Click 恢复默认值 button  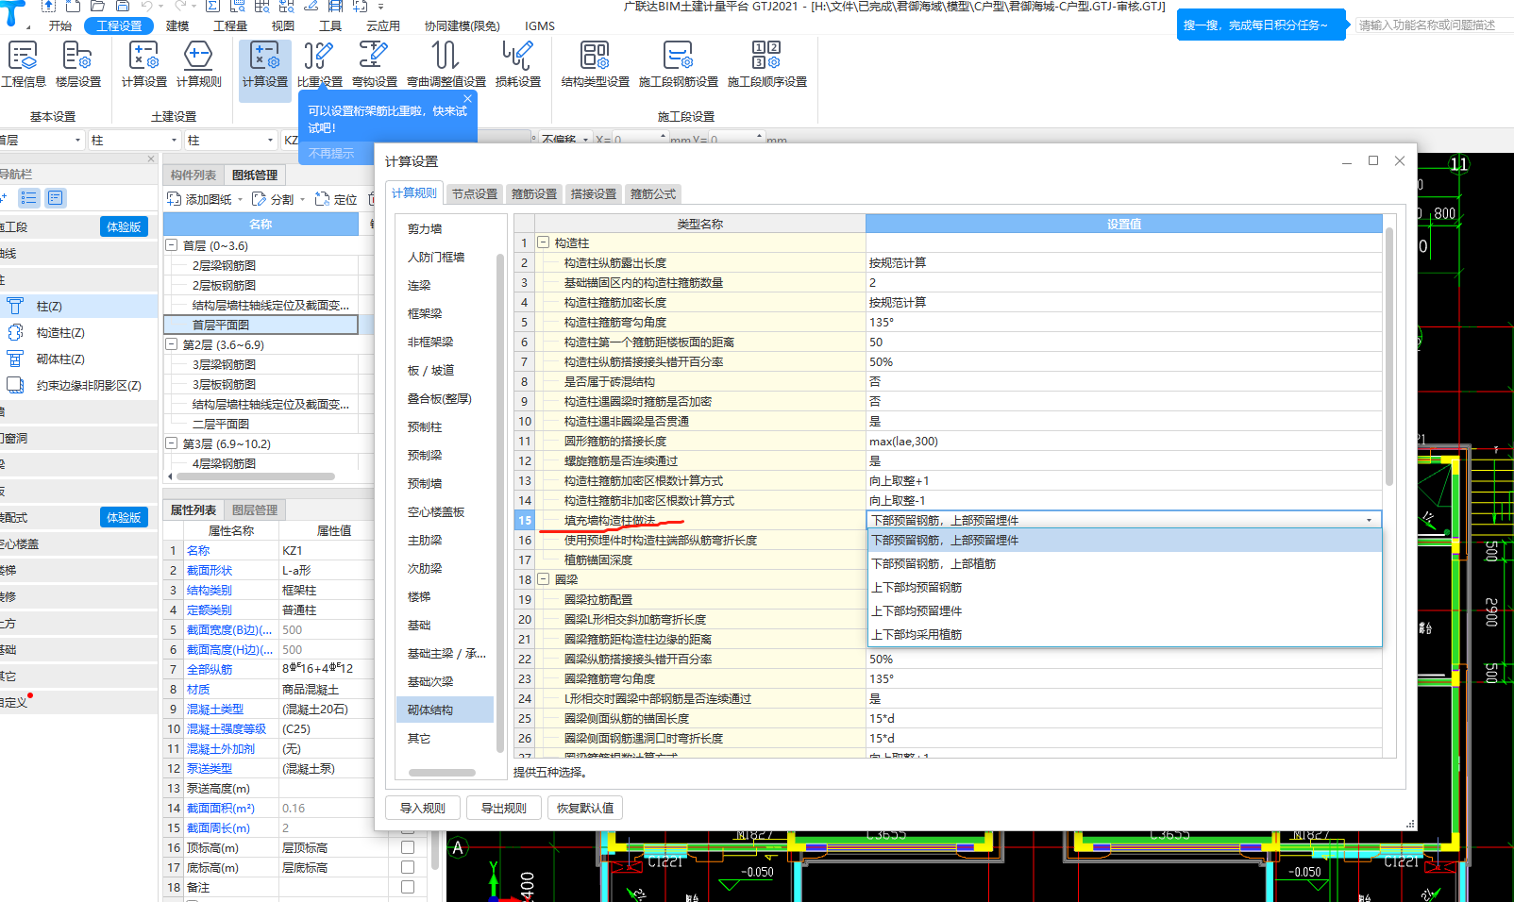pos(585,809)
